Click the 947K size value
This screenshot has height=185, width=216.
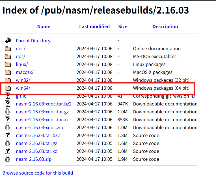123,104
